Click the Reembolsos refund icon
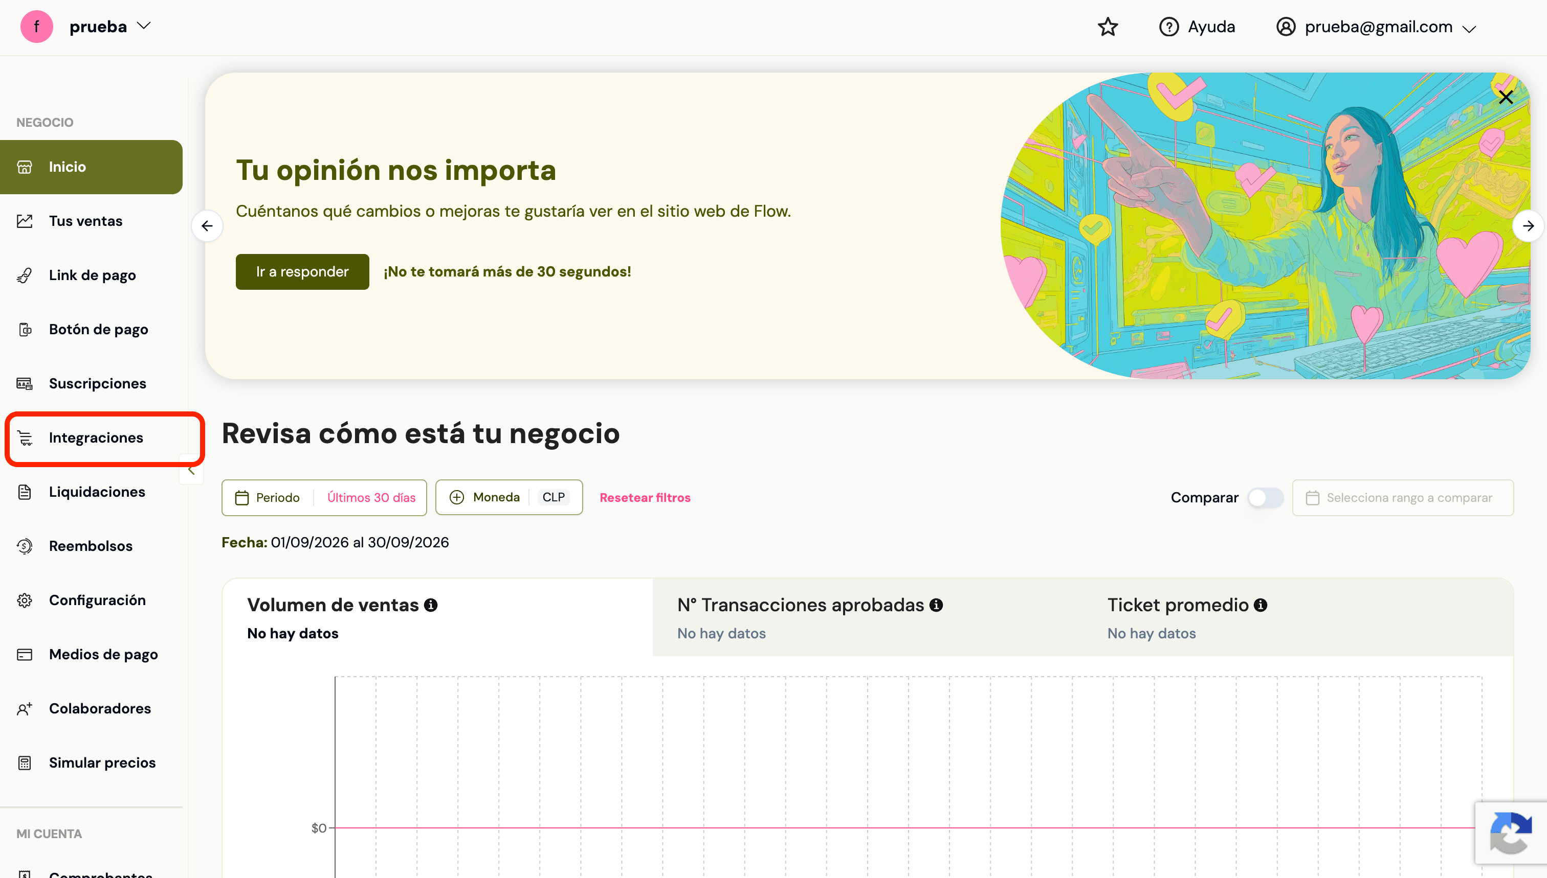The width and height of the screenshot is (1547, 878). pos(25,546)
